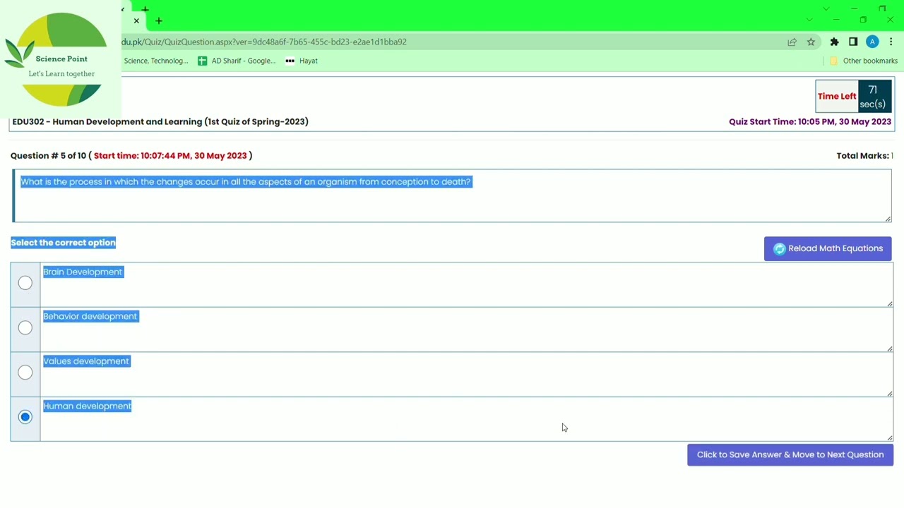Open the Hayat bookmark
The width and height of the screenshot is (904, 508).
click(x=302, y=61)
